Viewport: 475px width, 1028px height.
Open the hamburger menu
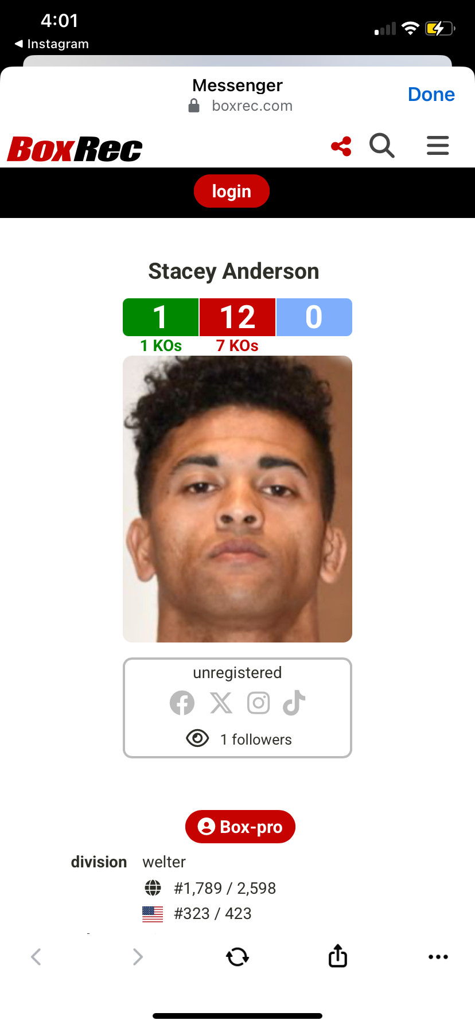coord(438,146)
